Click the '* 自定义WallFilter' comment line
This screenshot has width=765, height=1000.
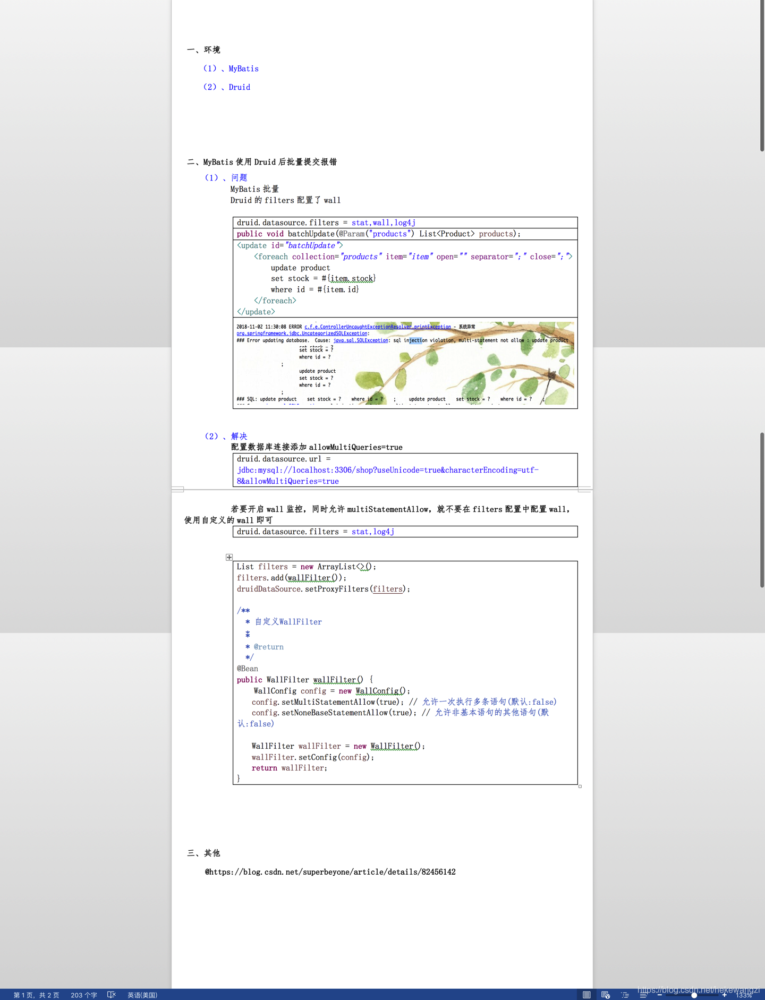point(284,621)
